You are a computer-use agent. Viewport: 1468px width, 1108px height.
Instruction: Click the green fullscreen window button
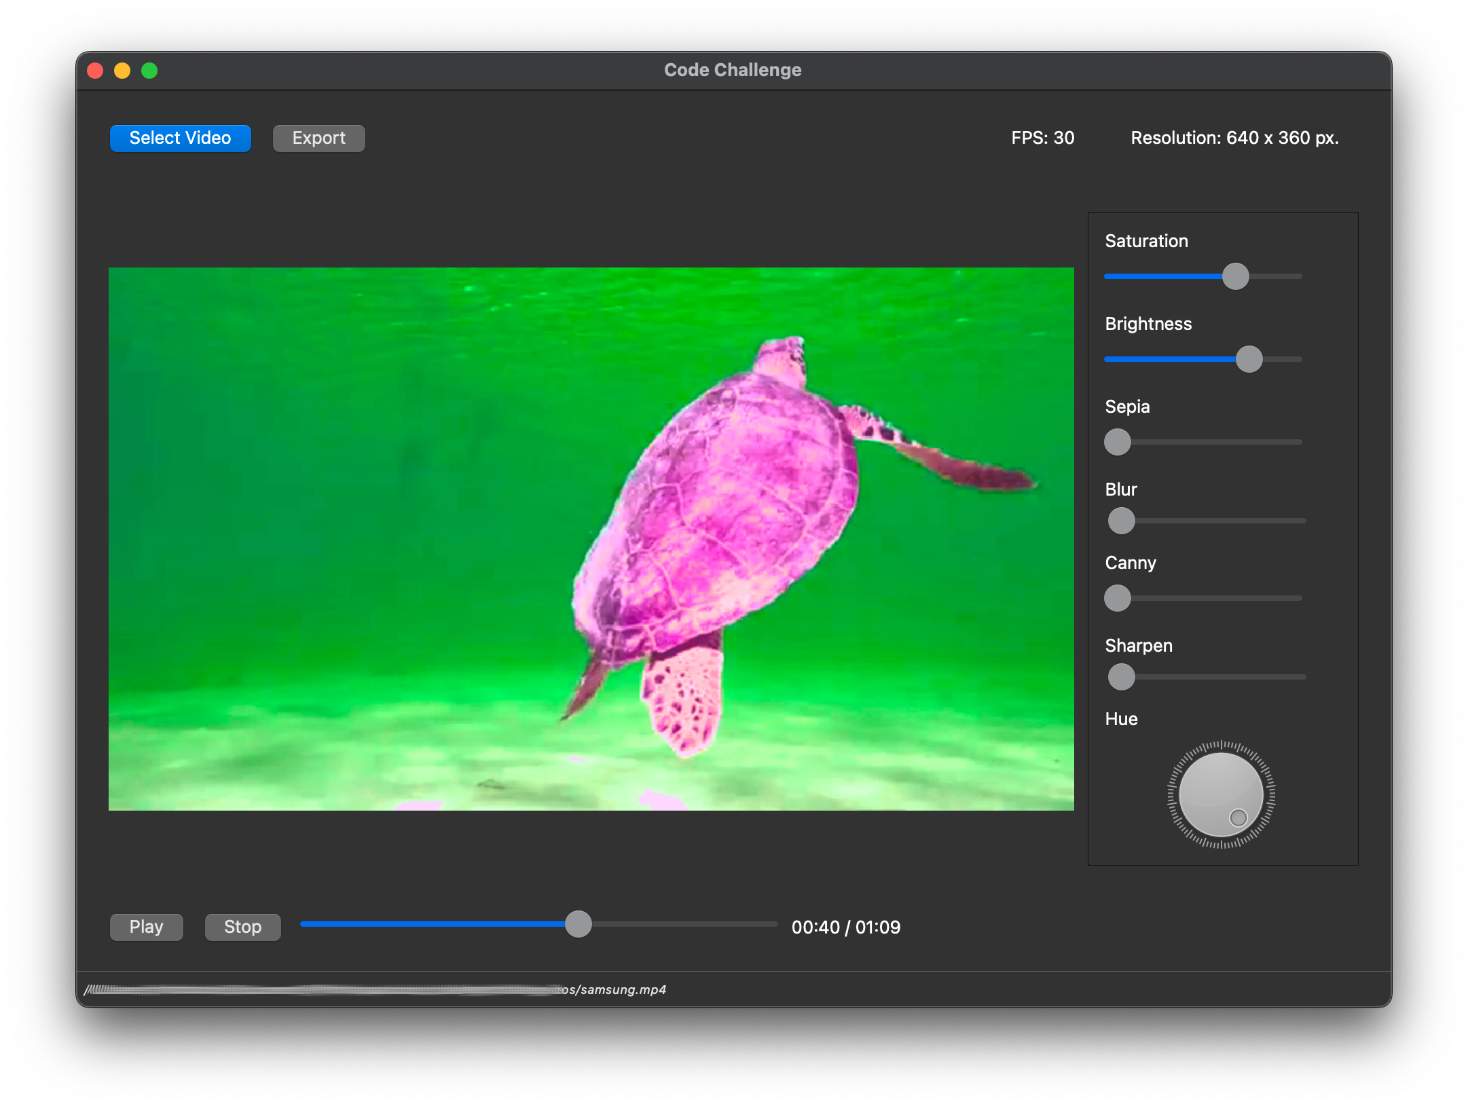[x=149, y=71]
